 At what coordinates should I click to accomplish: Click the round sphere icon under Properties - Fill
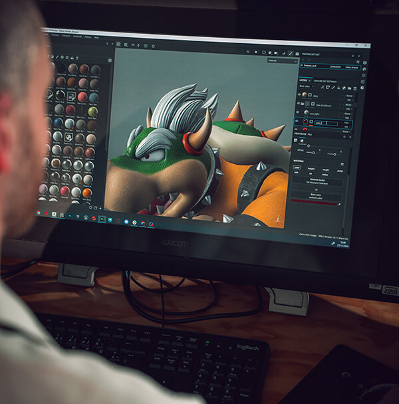pyautogui.click(x=302, y=141)
